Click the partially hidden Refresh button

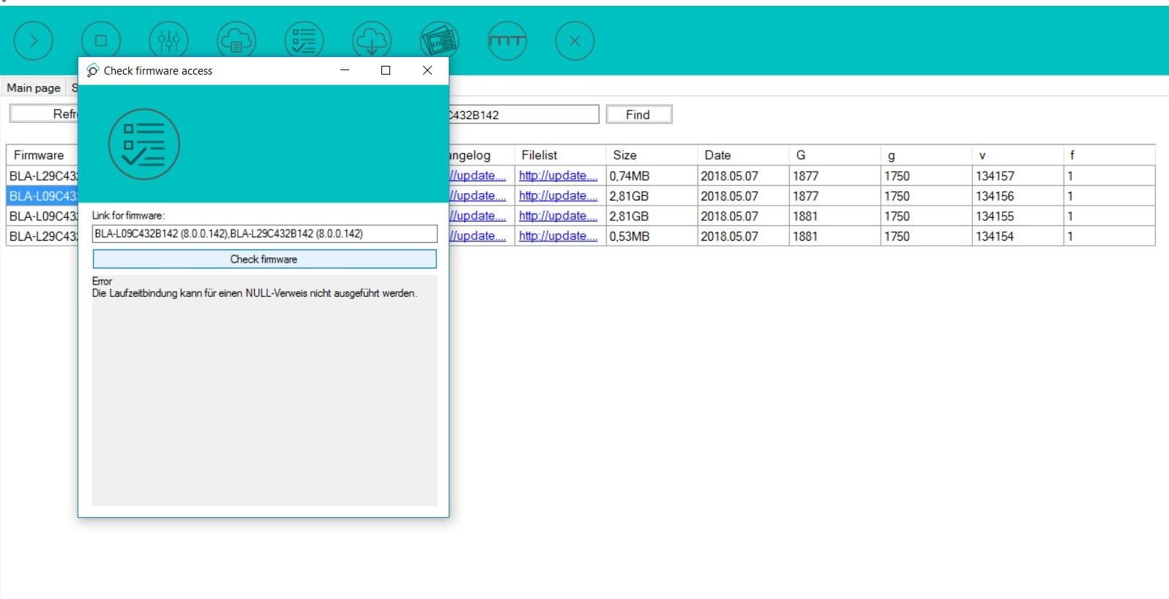coord(44,114)
